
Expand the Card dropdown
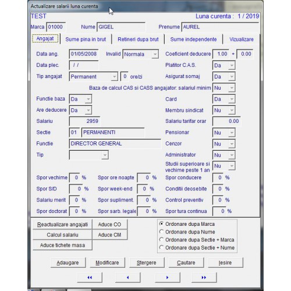[232, 99]
